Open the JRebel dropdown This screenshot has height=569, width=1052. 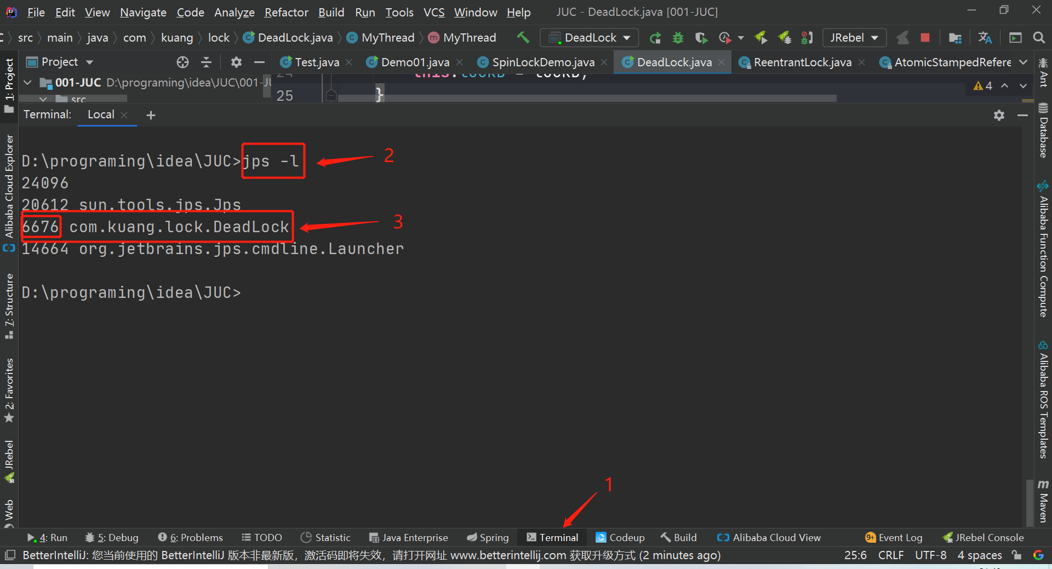coord(854,38)
